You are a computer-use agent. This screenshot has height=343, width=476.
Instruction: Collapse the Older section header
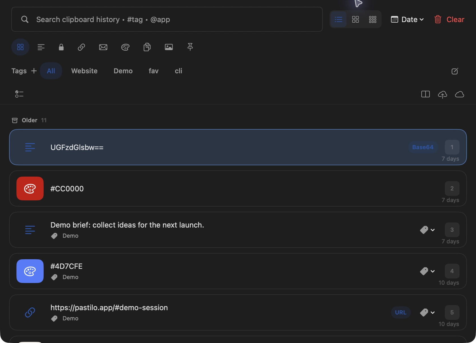(29, 120)
